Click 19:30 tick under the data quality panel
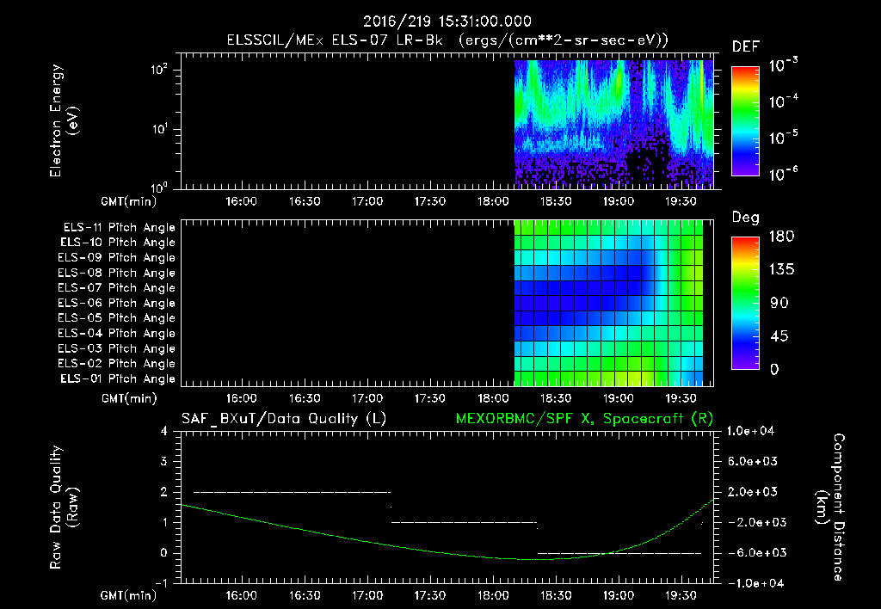881x609 pixels. [681, 595]
